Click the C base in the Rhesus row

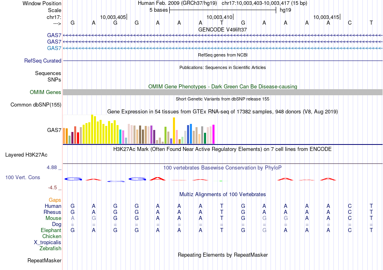pyautogui.click(x=350, y=212)
